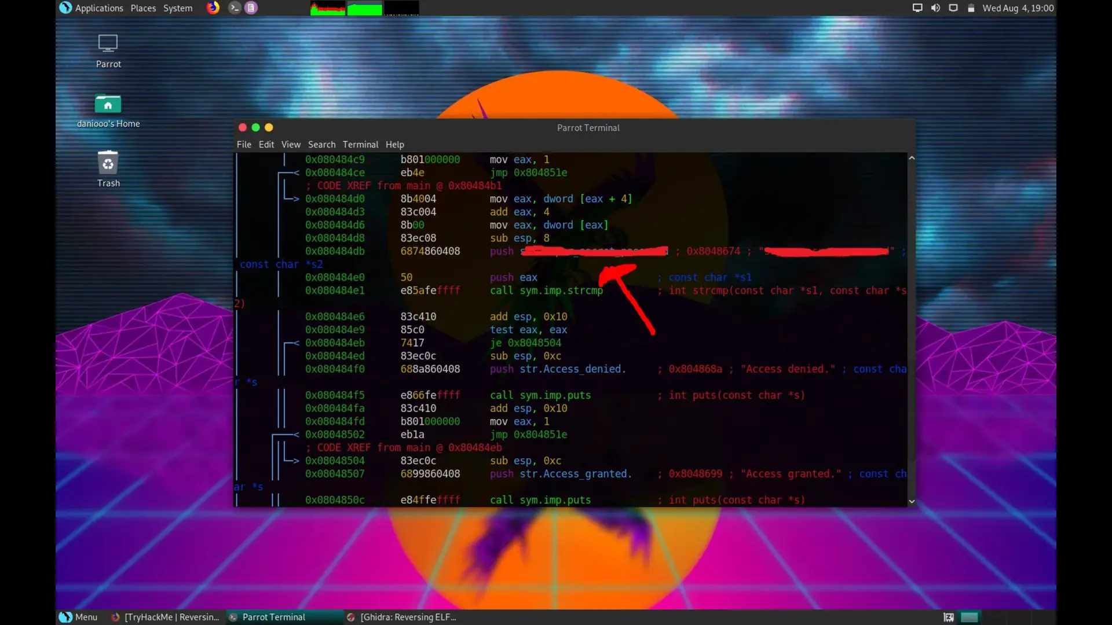Viewport: 1112px width, 625px height.
Task: Click the address 0x080484fd
Action: [x=335, y=422]
